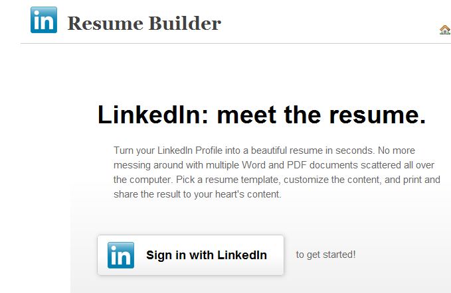This screenshot has height=293, width=451.
Task: Click the 'LinkedIn: meet the resume.' headline
Action: (x=262, y=115)
